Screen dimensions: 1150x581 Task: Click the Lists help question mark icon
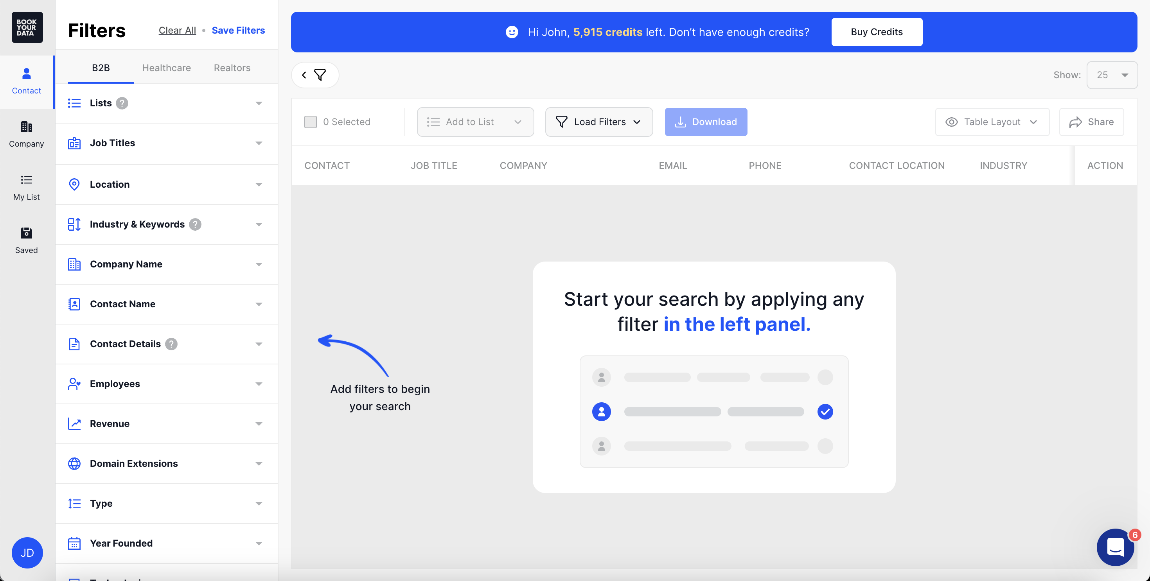(x=122, y=103)
